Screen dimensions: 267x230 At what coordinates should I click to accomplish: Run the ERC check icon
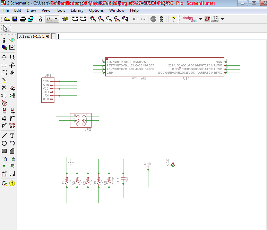(4, 183)
